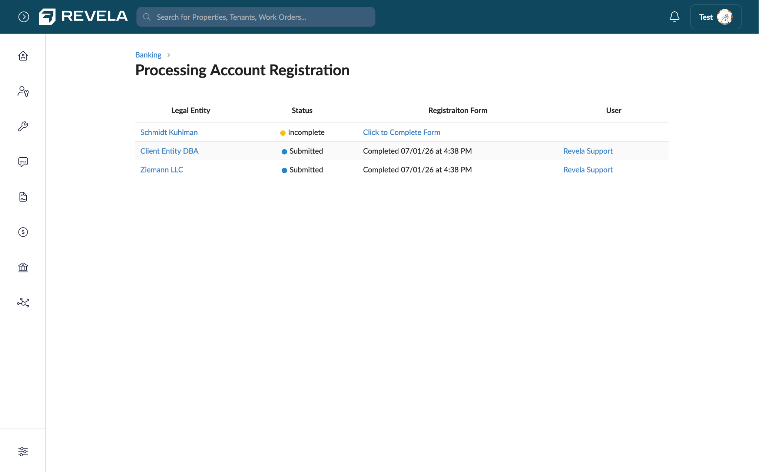Click the Submitted status of Client Entity DBA
The height and width of the screenshot is (472, 759).
(302, 151)
